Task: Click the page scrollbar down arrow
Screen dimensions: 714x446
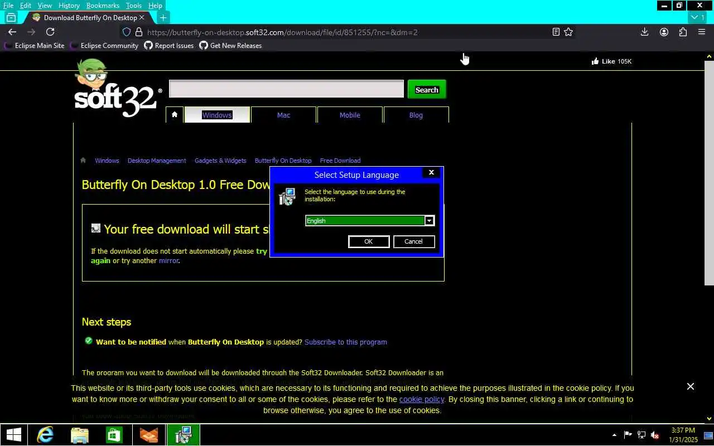Action: 710,418
